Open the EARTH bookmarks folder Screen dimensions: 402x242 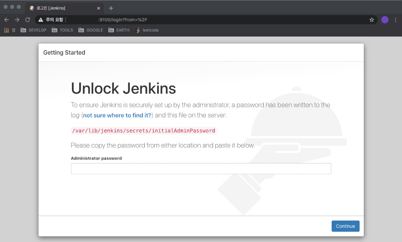[119, 30]
